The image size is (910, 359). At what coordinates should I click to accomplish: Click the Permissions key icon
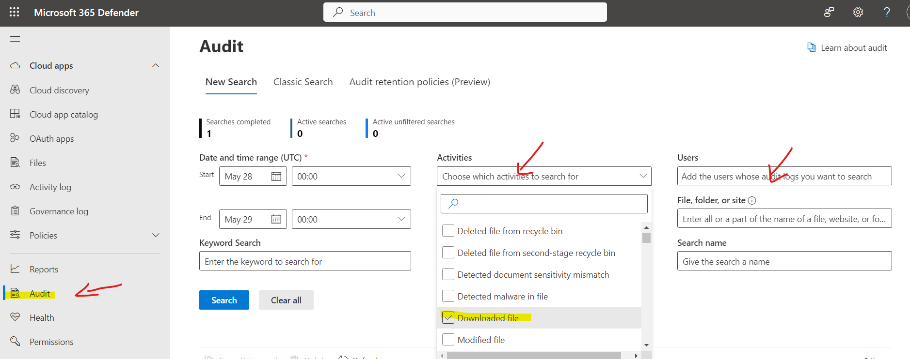click(15, 341)
